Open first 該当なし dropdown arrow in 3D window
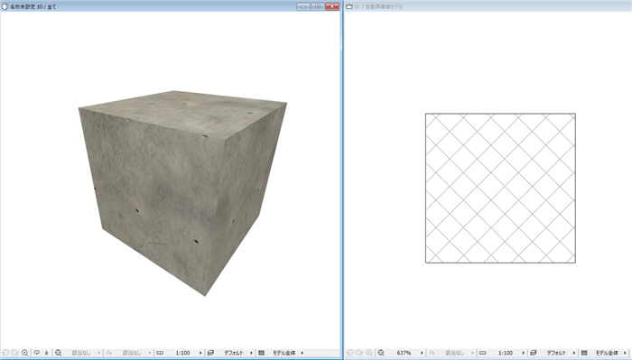632x360 pixels. (x=98, y=353)
